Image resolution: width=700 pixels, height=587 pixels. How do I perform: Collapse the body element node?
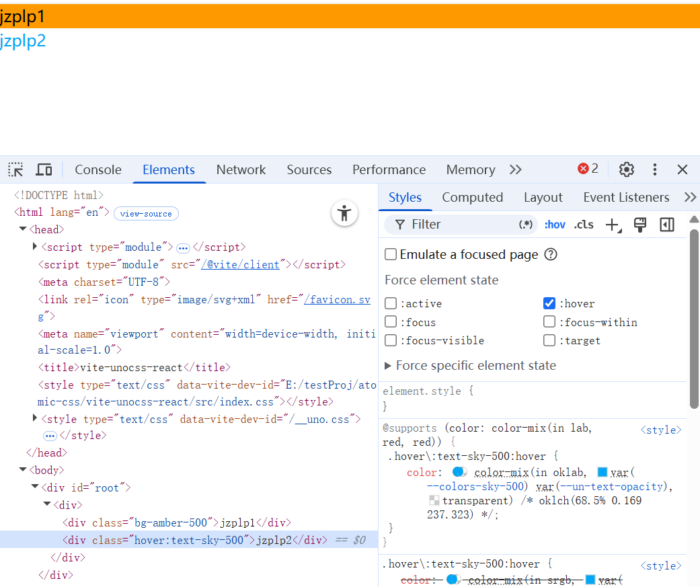tap(22, 469)
